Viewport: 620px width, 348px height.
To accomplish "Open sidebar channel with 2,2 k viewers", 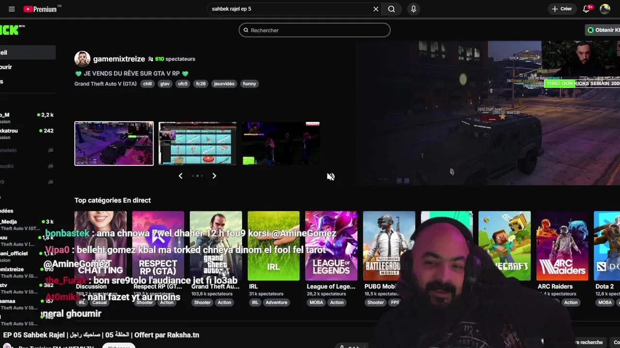I will [x=28, y=117].
